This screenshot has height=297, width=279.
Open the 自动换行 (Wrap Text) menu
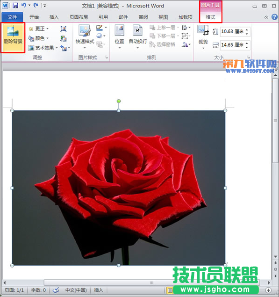pyautogui.click(x=137, y=36)
